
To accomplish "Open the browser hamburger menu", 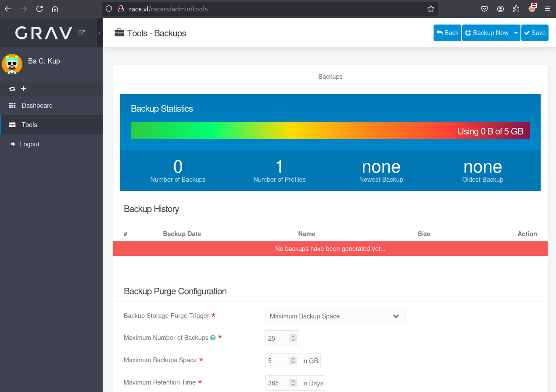I will 547,9.
